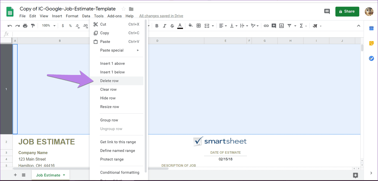Open the text color picker
Screen dimensions: 378x181
[x=180, y=26]
